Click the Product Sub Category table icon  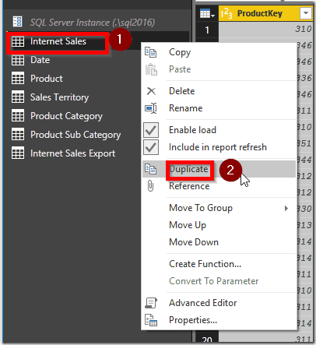(18, 135)
